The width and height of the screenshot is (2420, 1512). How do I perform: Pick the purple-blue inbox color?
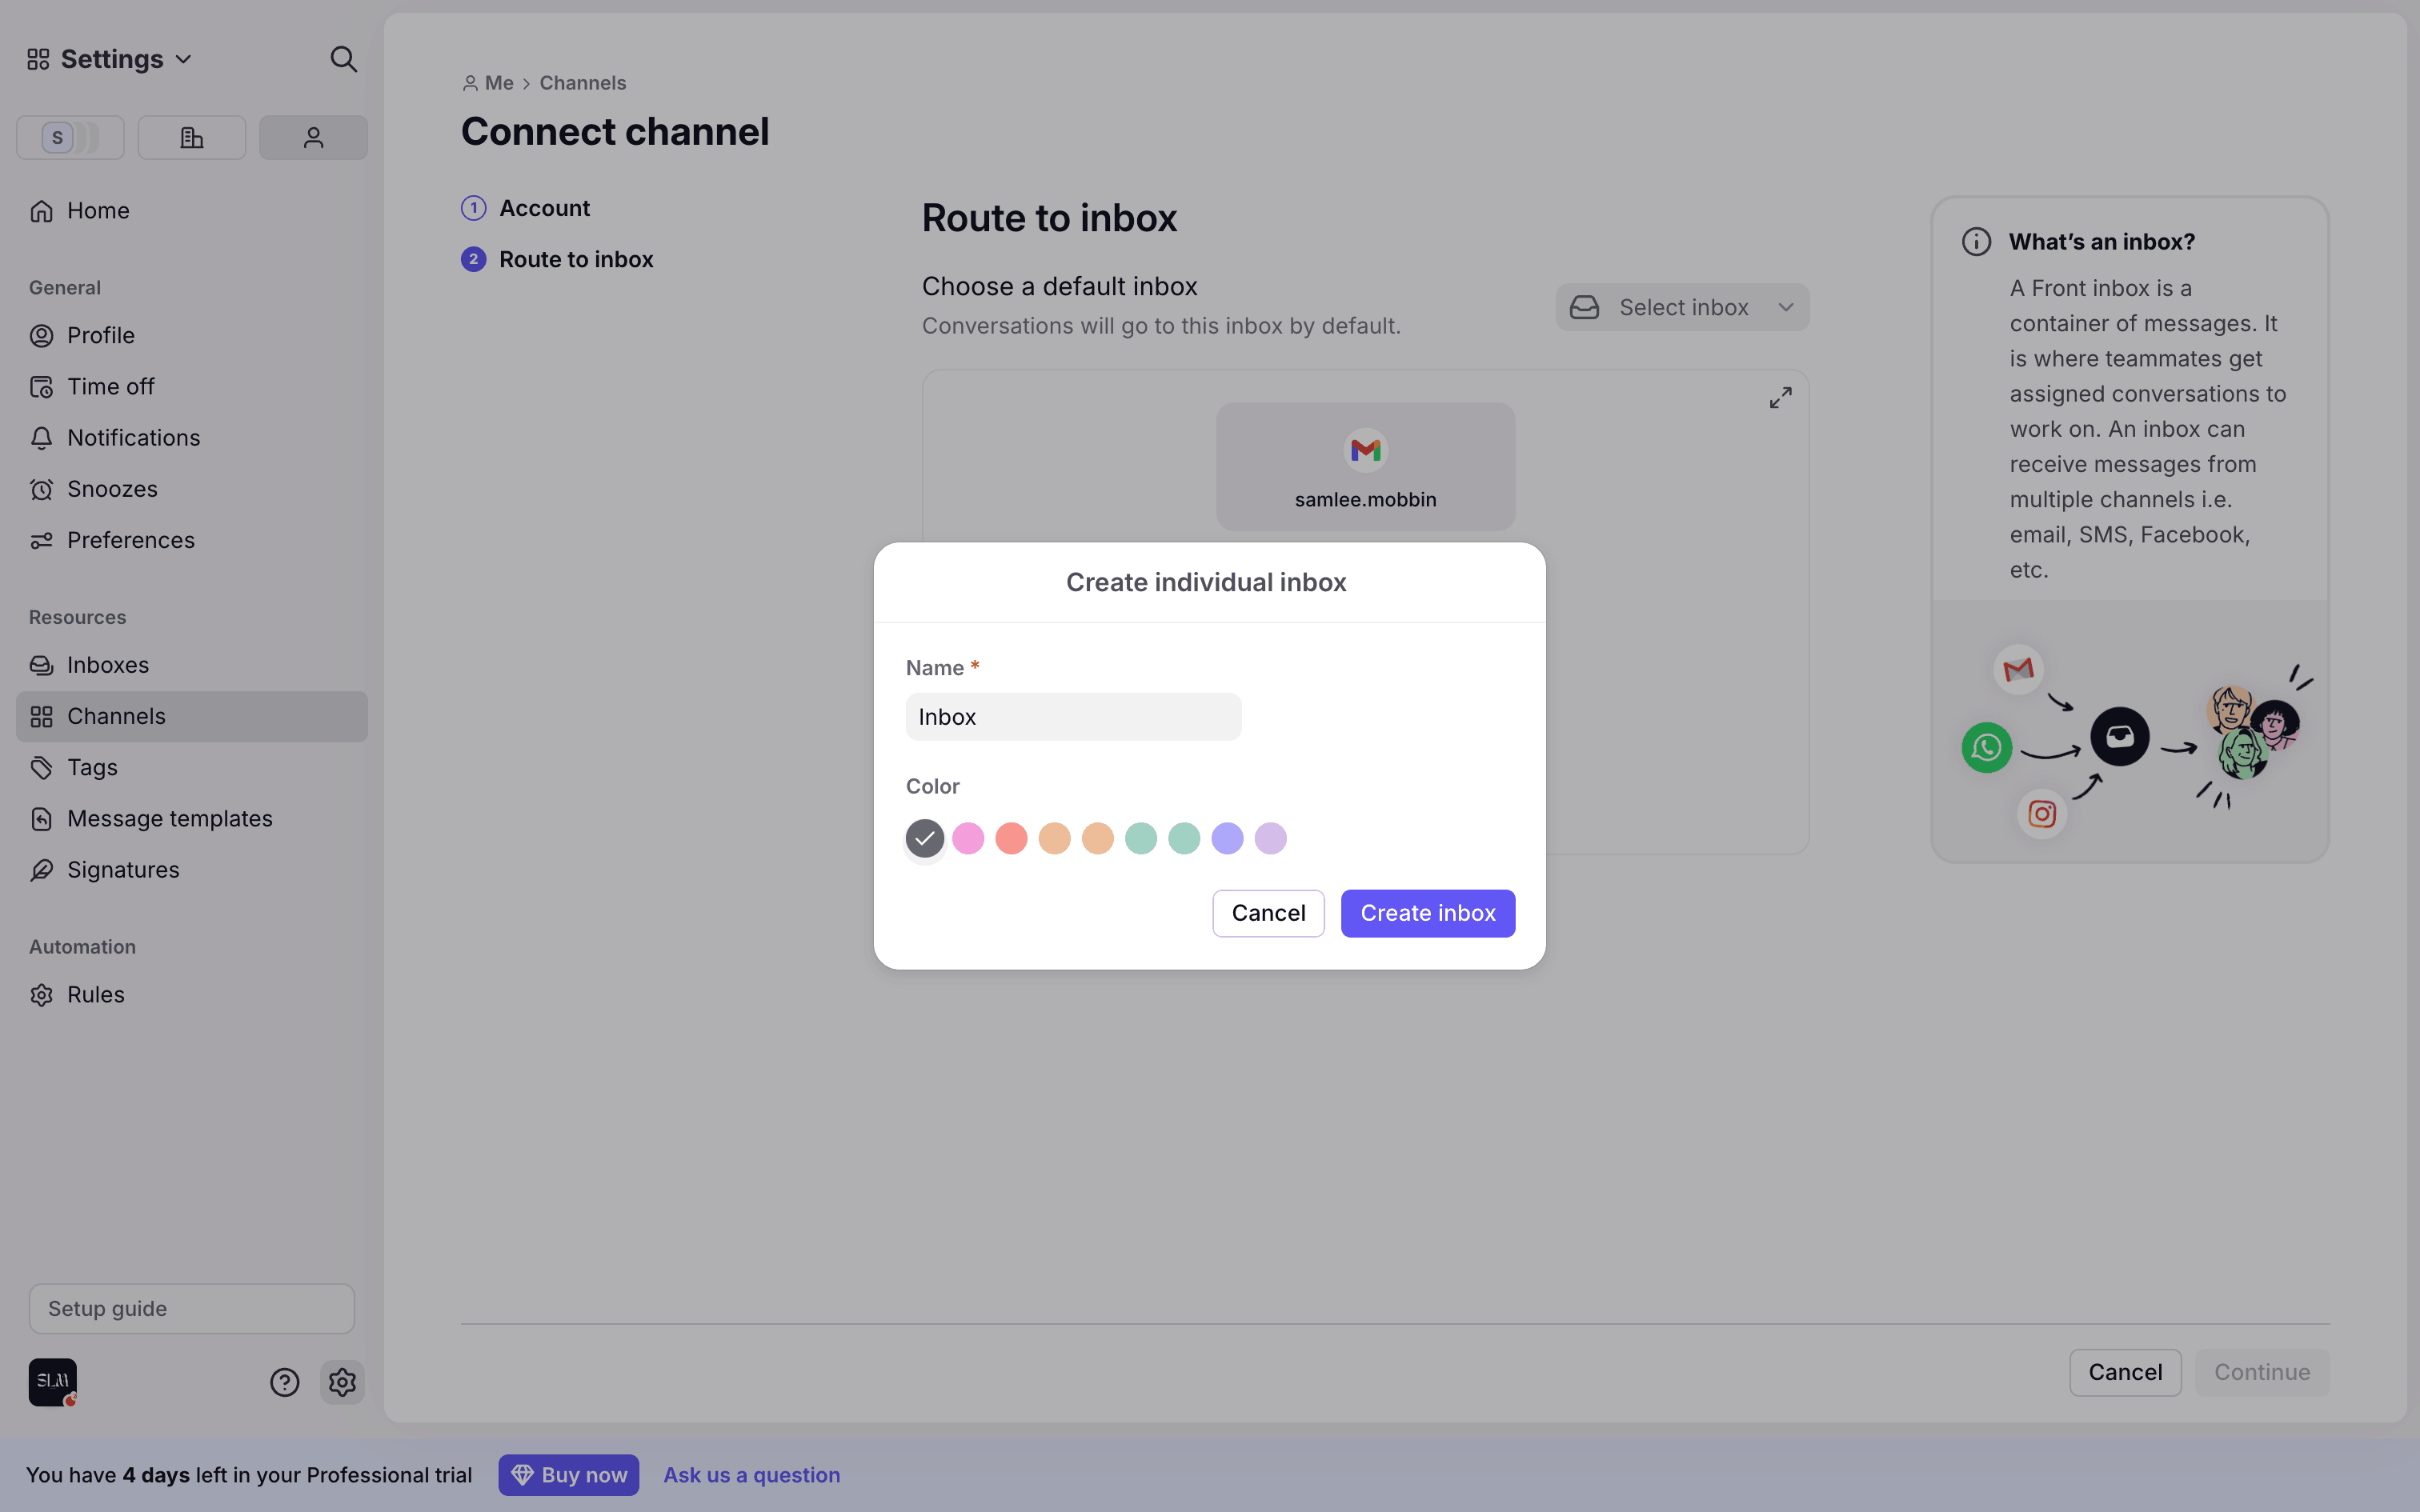point(1227,838)
